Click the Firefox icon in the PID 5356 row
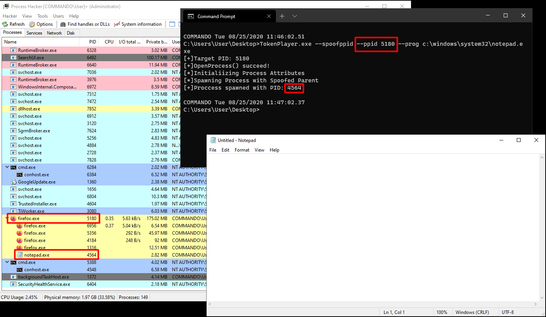This screenshot has height=317, width=546. (x=20, y=233)
